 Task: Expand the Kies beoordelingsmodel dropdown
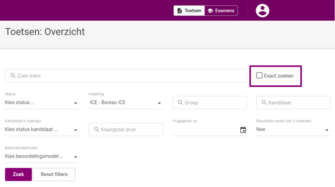coord(42,157)
